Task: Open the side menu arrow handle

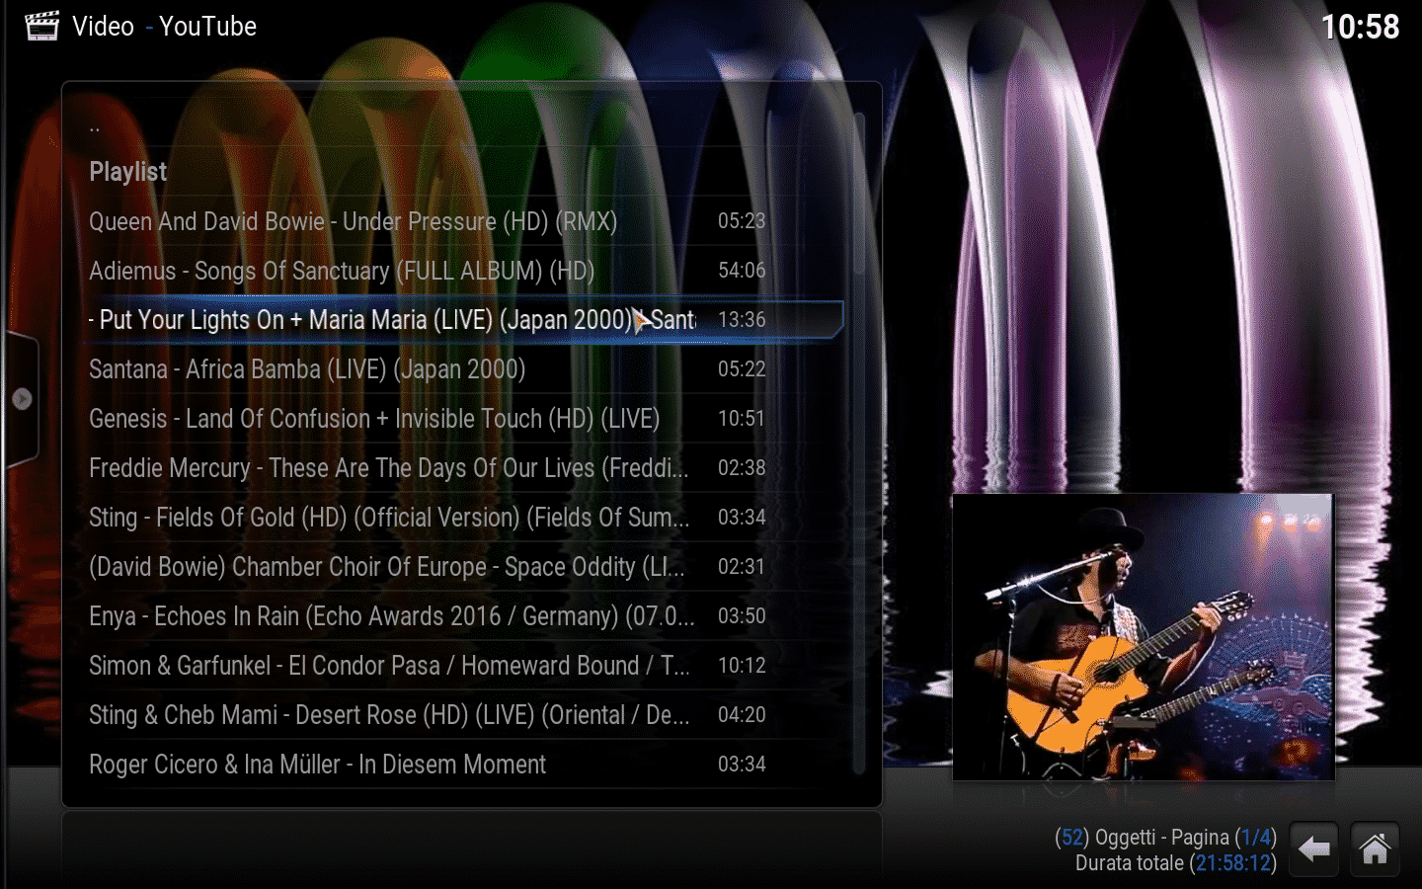Action: click(x=22, y=399)
